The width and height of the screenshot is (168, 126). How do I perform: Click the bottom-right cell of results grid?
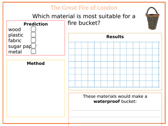point(156,84)
